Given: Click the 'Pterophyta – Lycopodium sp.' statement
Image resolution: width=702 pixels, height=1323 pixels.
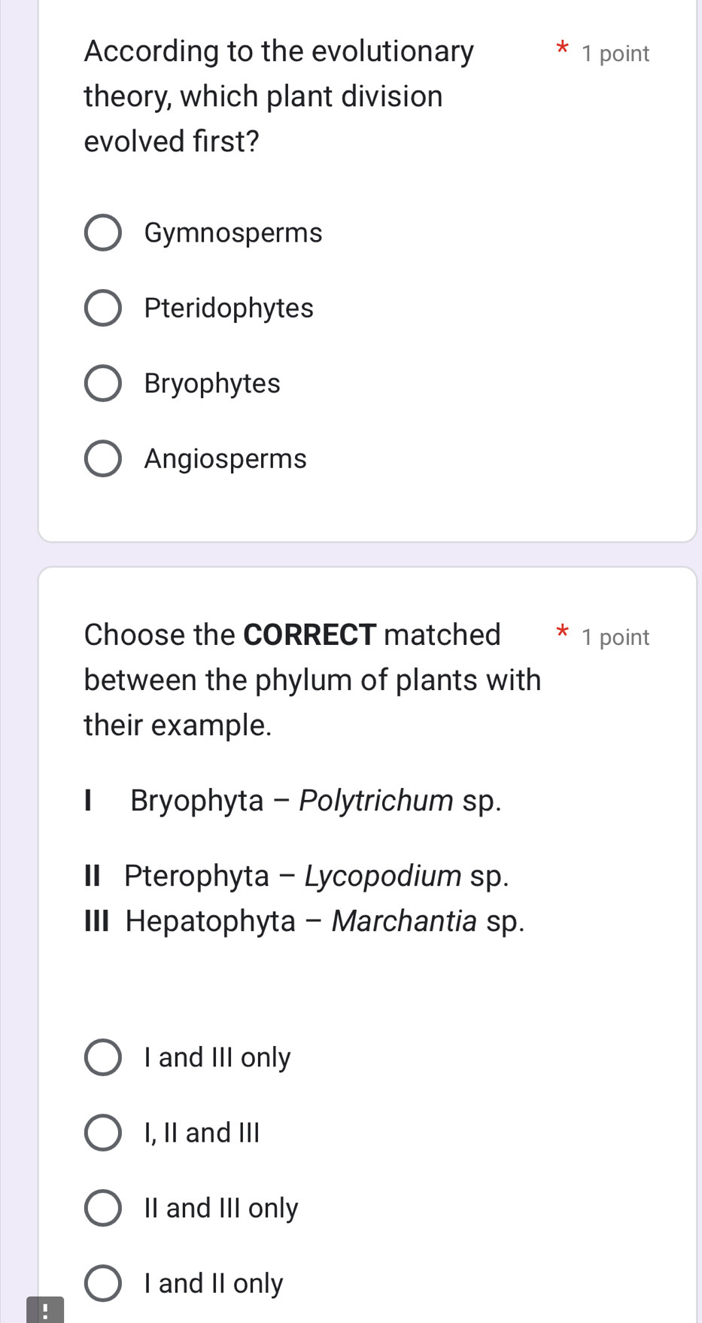Looking at the screenshot, I should [x=316, y=875].
